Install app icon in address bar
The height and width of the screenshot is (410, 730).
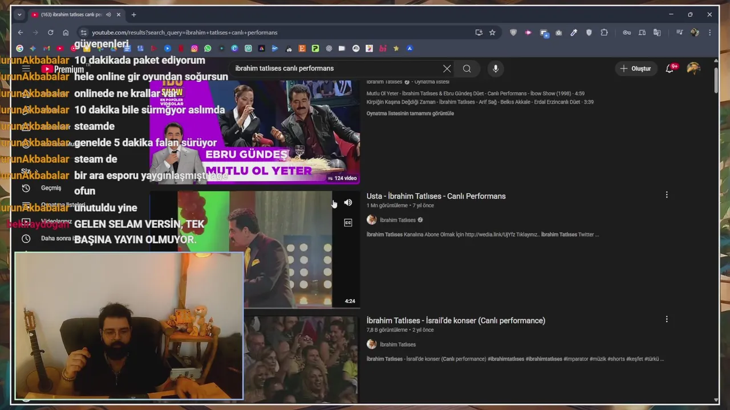pyautogui.click(x=478, y=32)
